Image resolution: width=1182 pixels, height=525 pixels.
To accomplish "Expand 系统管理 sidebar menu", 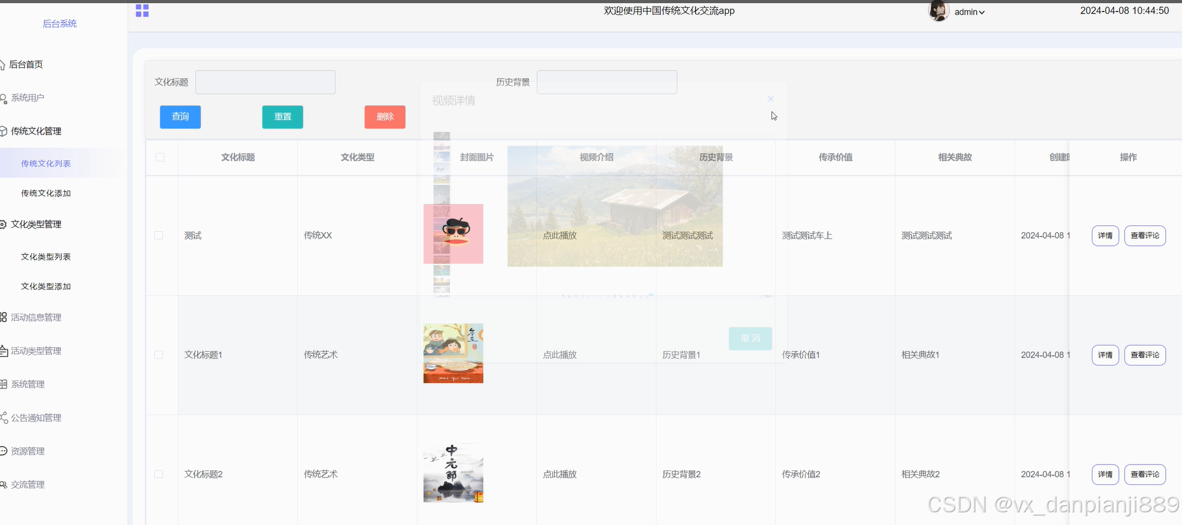I will pos(27,384).
